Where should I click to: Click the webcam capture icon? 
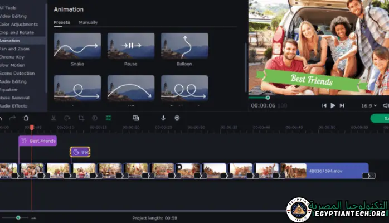point(177,118)
